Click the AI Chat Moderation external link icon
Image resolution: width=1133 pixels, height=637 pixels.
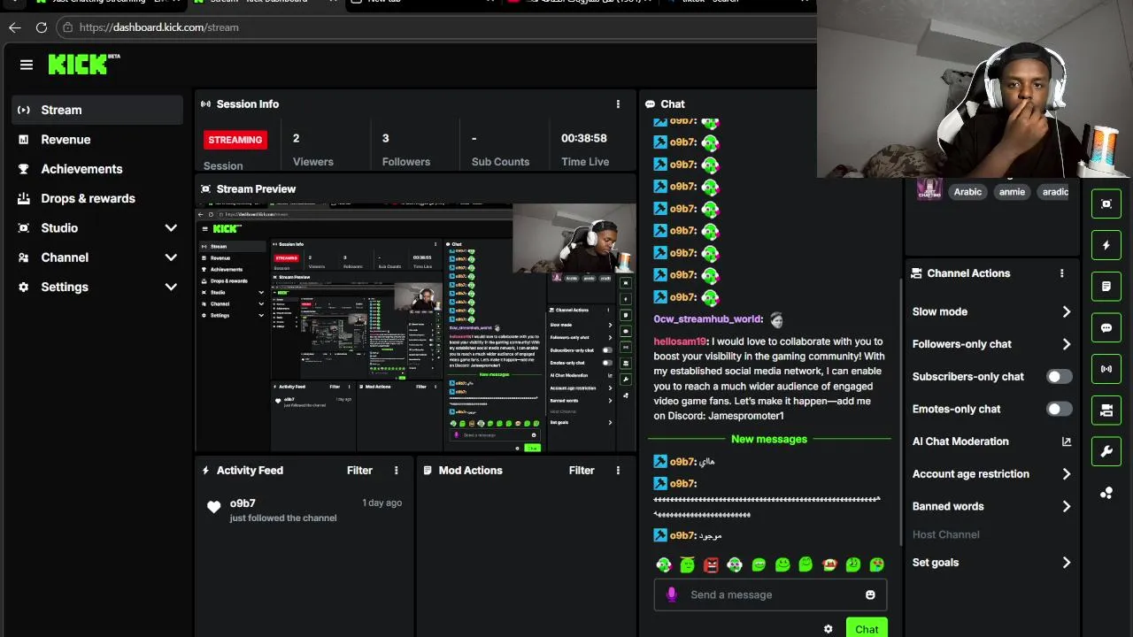click(x=1066, y=441)
